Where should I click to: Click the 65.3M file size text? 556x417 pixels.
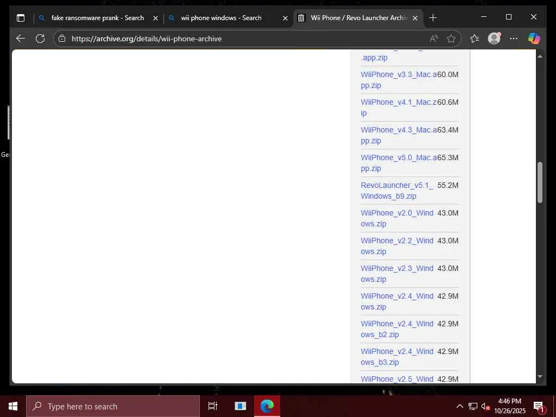448,157
